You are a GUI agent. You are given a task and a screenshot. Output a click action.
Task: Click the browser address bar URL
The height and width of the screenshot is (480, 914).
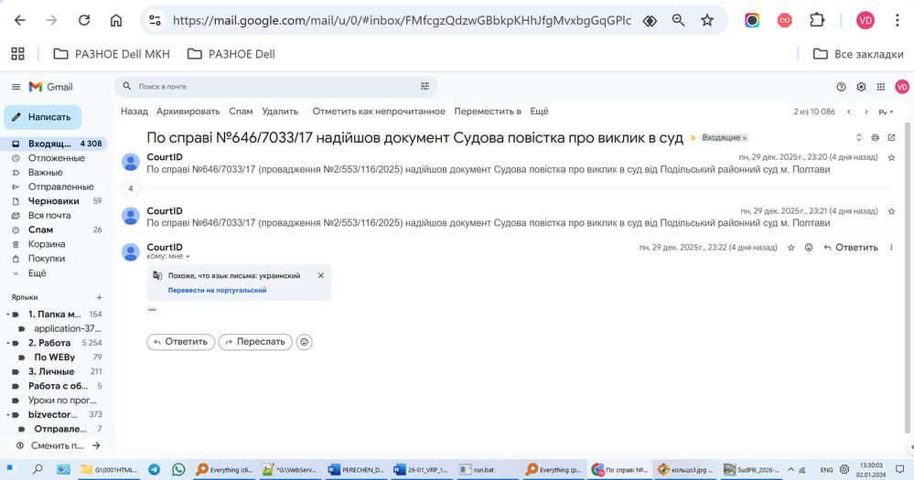[x=402, y=20]
